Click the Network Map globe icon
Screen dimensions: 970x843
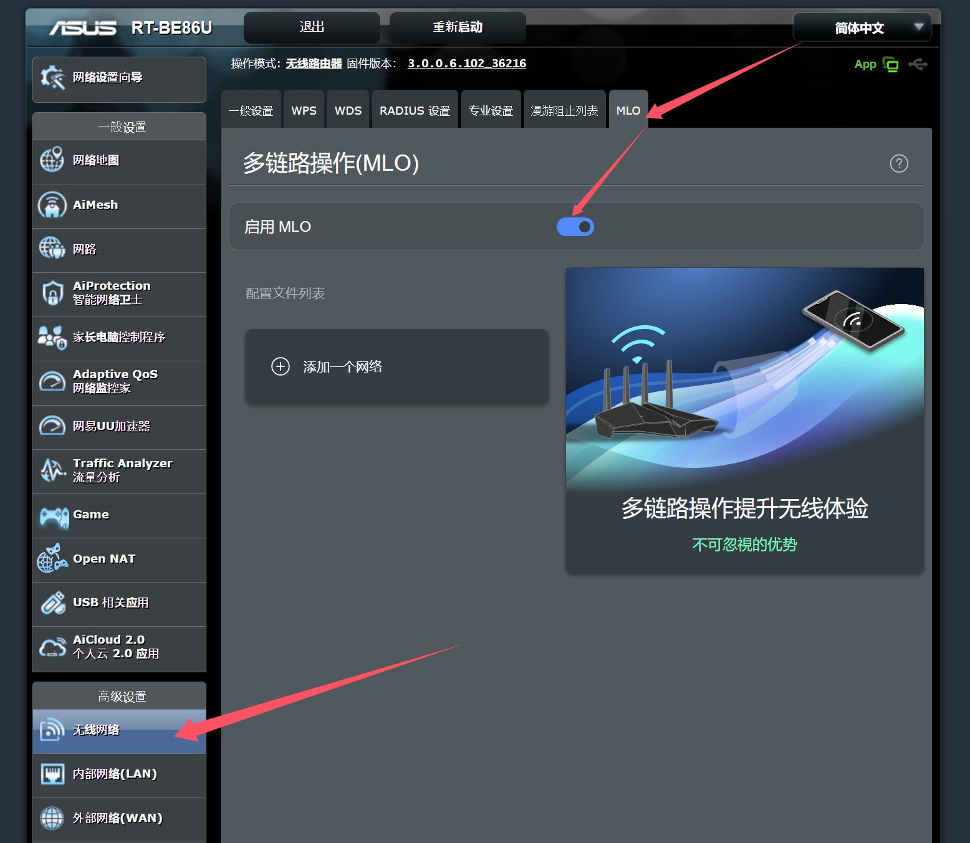click(52, 160)
